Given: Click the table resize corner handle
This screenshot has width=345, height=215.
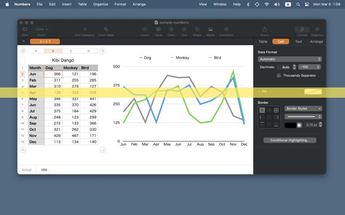Looking at the screenshot, I should click(103, 150).
